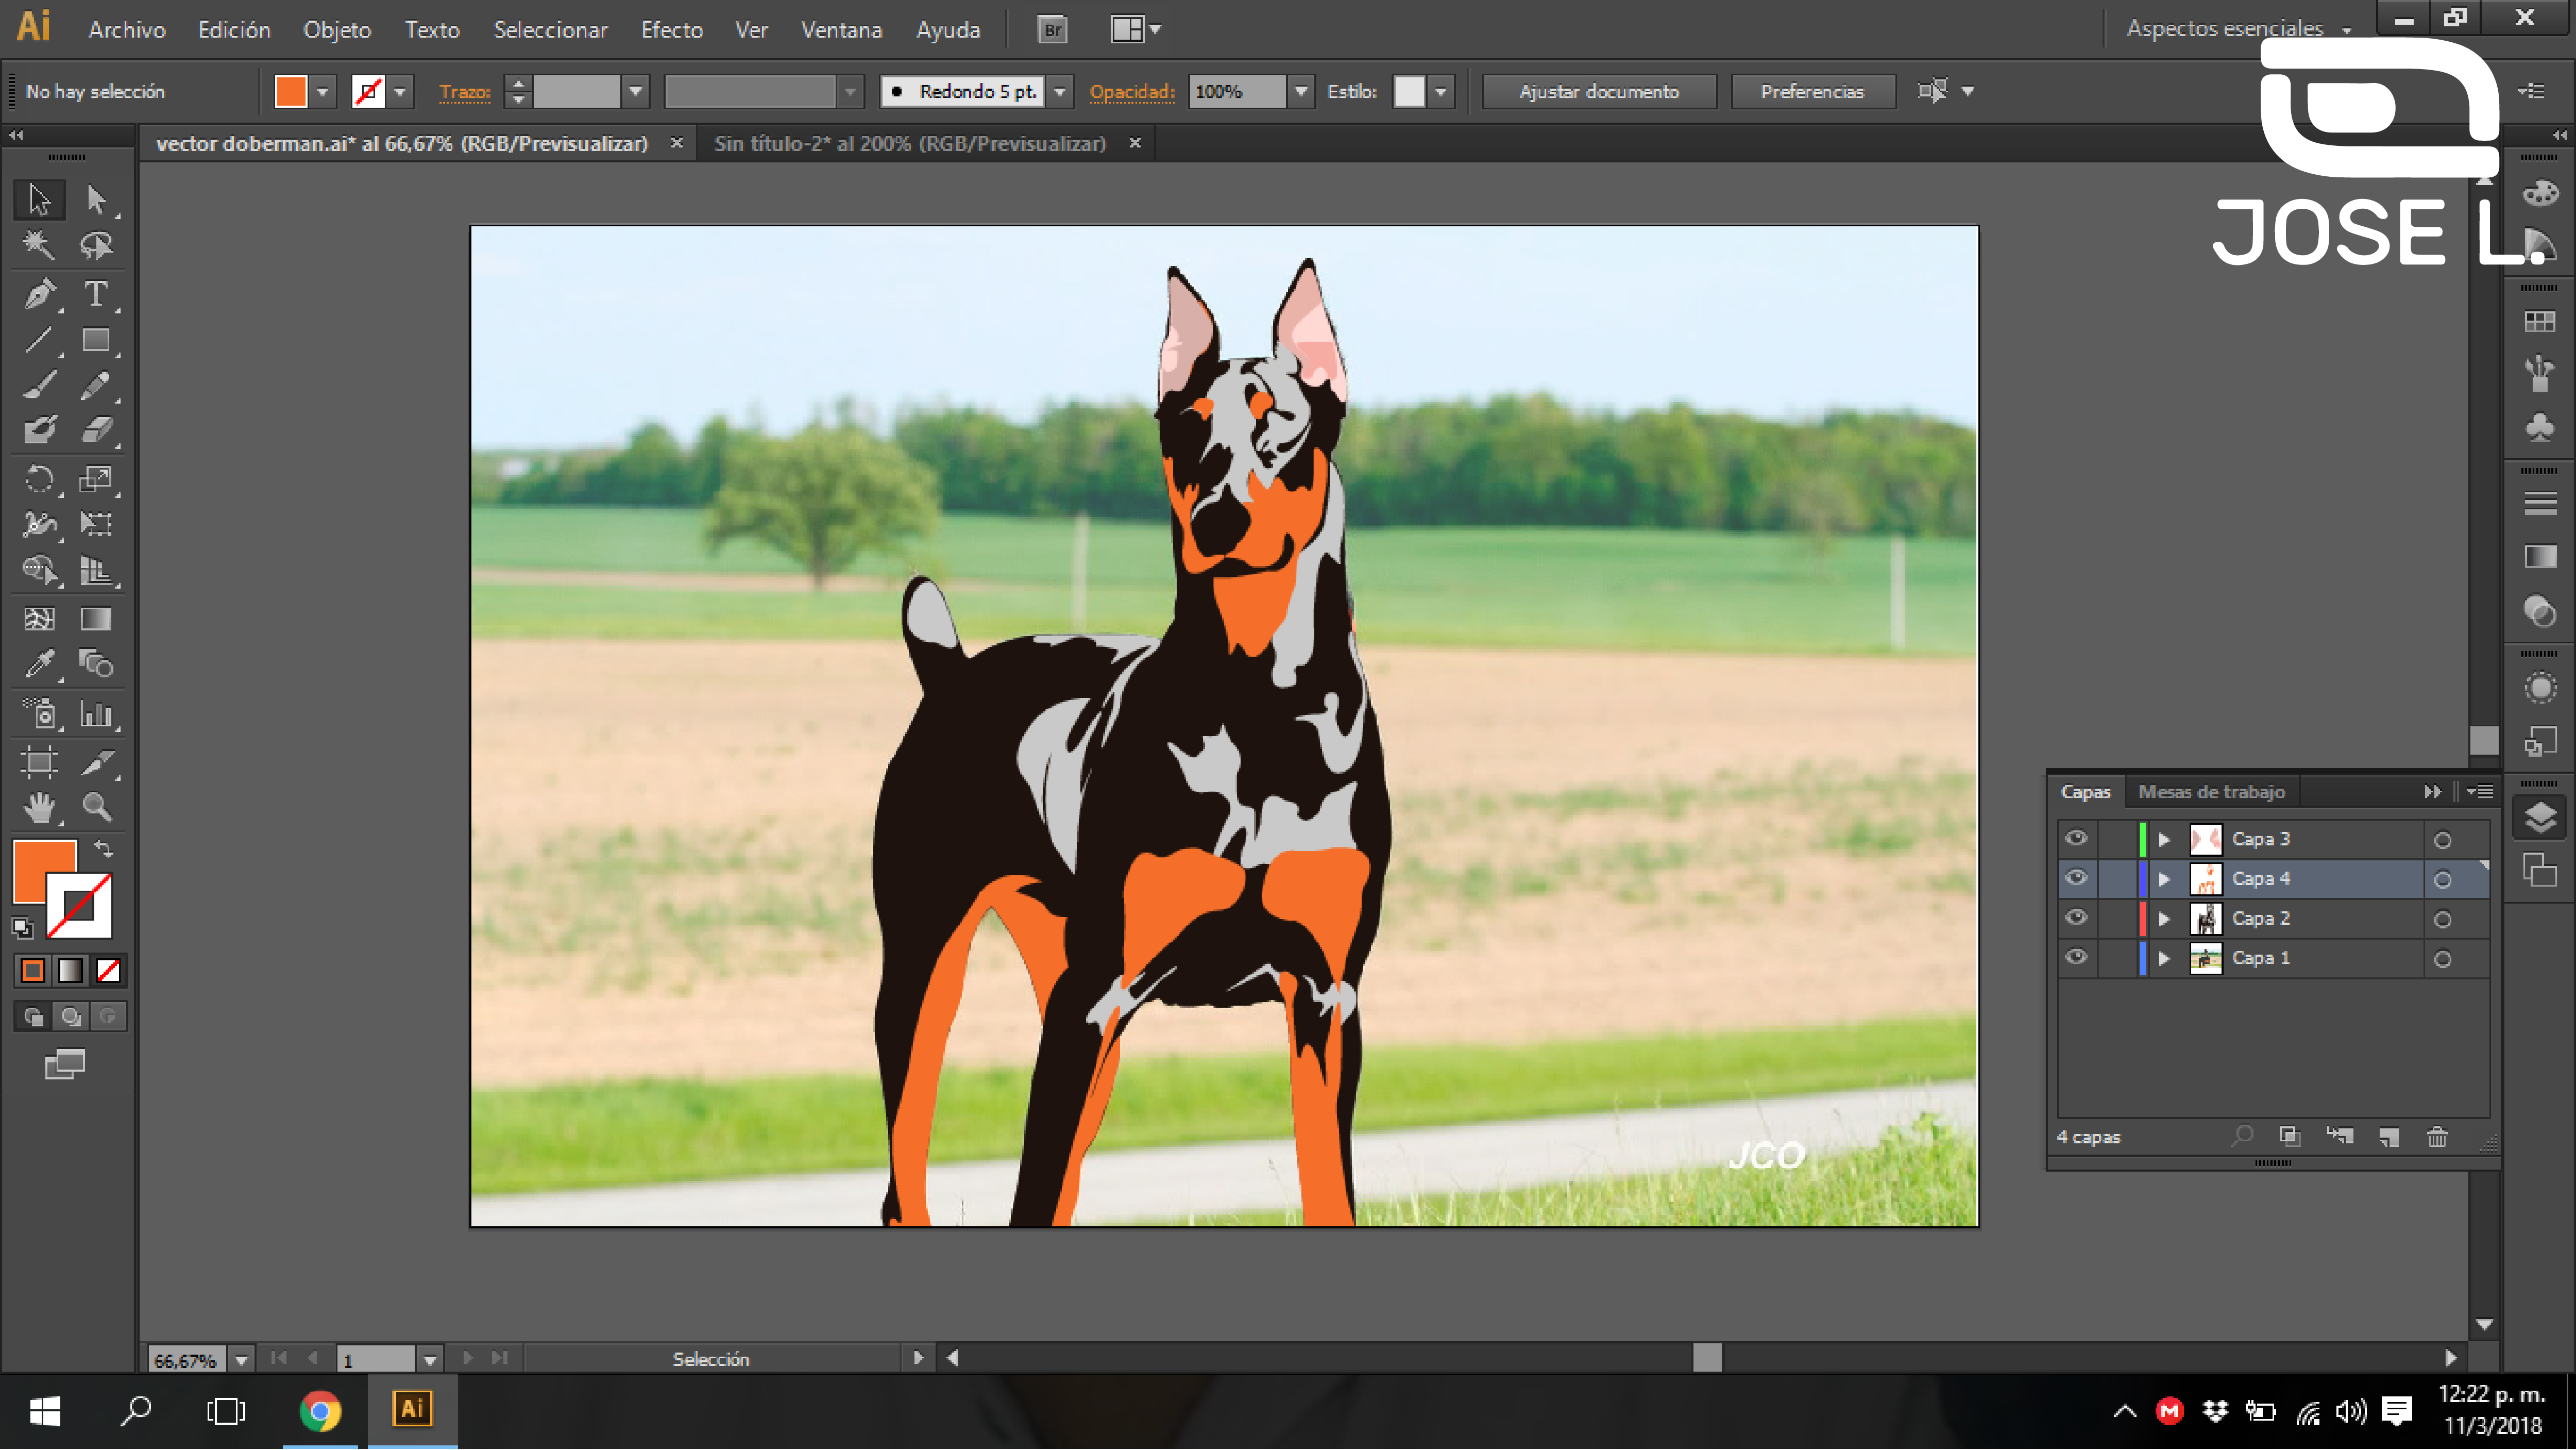Viewport: 2576px width, 1450px height.
Task: Select the Pen tool
Action: click(x=39, y=294)
